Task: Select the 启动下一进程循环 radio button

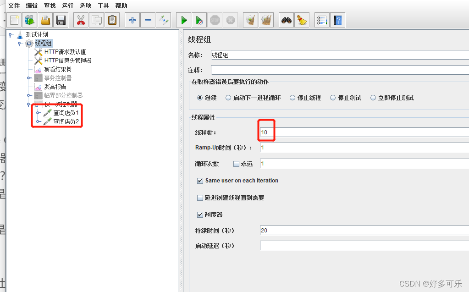Action: click(228, 98)
